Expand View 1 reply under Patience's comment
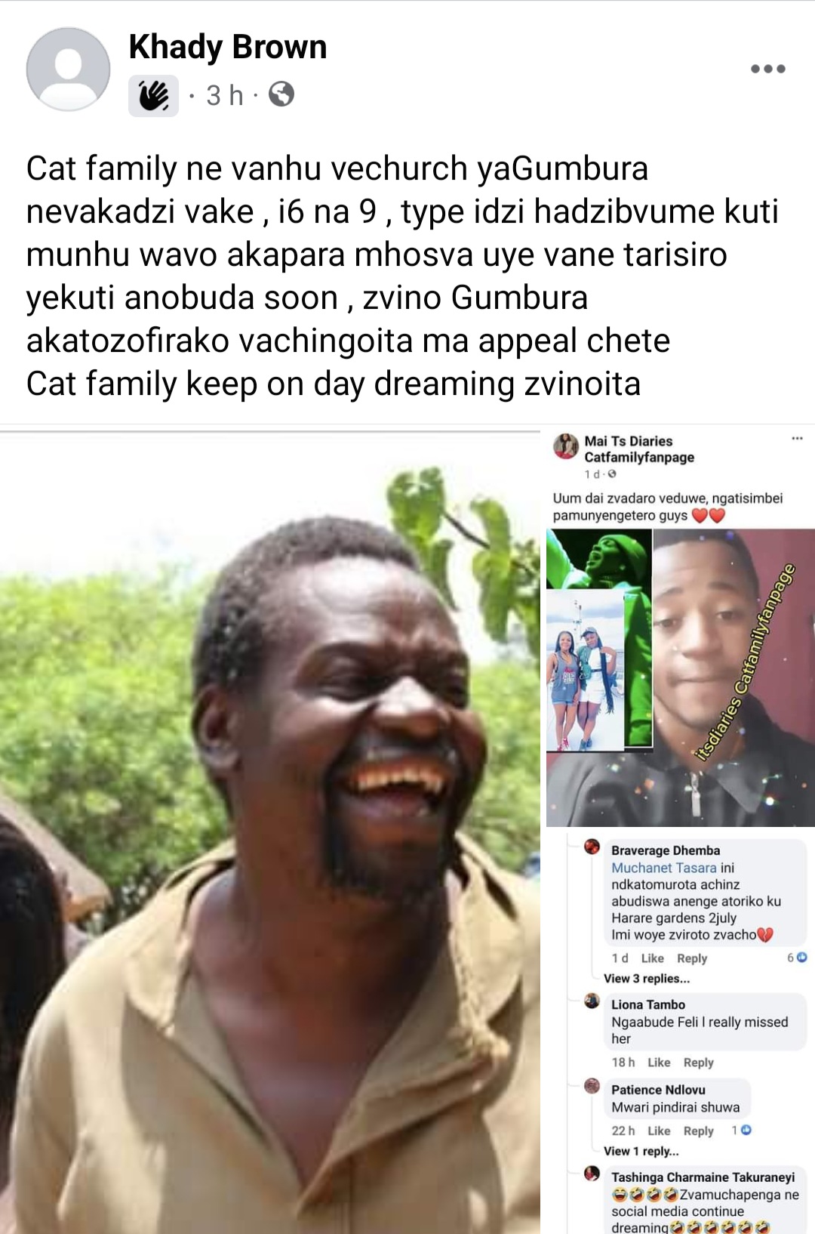 click(641, 1151)
